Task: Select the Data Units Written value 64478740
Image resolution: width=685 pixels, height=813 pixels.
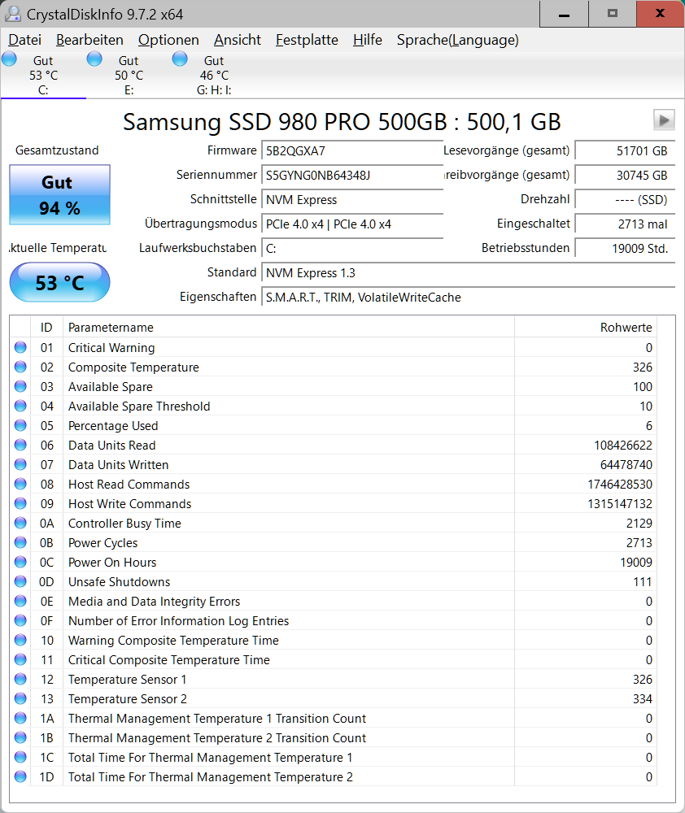Action: click(626, 465)
